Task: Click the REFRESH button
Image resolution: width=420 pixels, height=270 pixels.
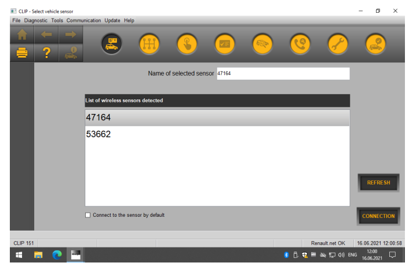Action: [x=378, y=183]
